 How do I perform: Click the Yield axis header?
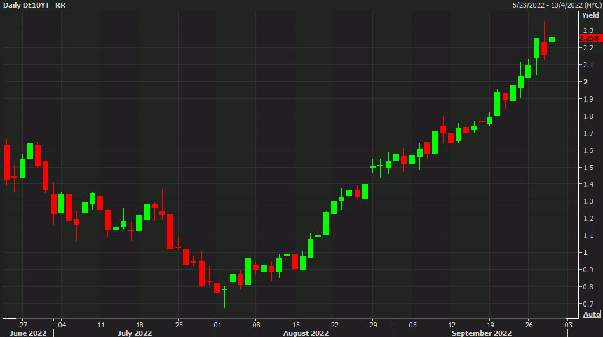point(590,15)
